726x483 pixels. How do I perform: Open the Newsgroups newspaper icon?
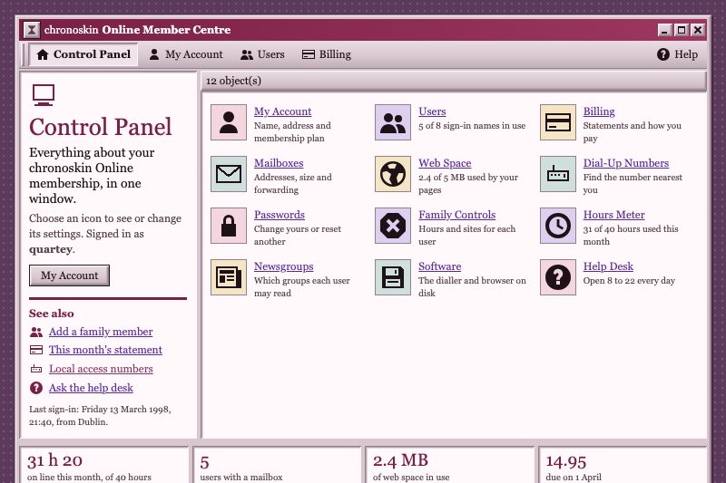click(x=229, y=277)
